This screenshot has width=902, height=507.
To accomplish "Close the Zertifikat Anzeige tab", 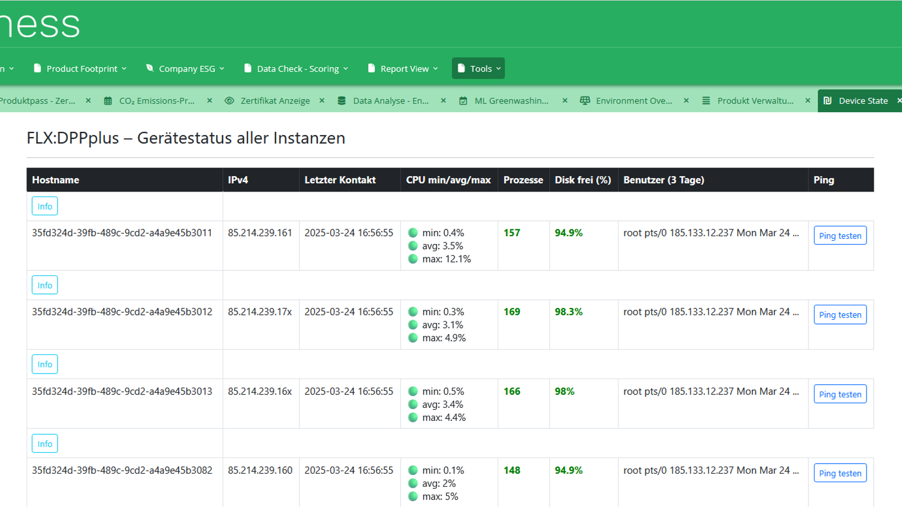I will point(322,100).
